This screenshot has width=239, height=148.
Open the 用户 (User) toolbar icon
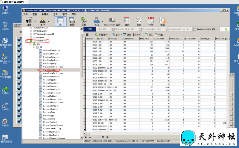[43, 21]
